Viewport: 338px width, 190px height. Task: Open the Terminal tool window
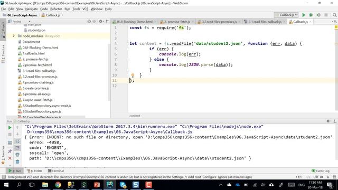56,171
